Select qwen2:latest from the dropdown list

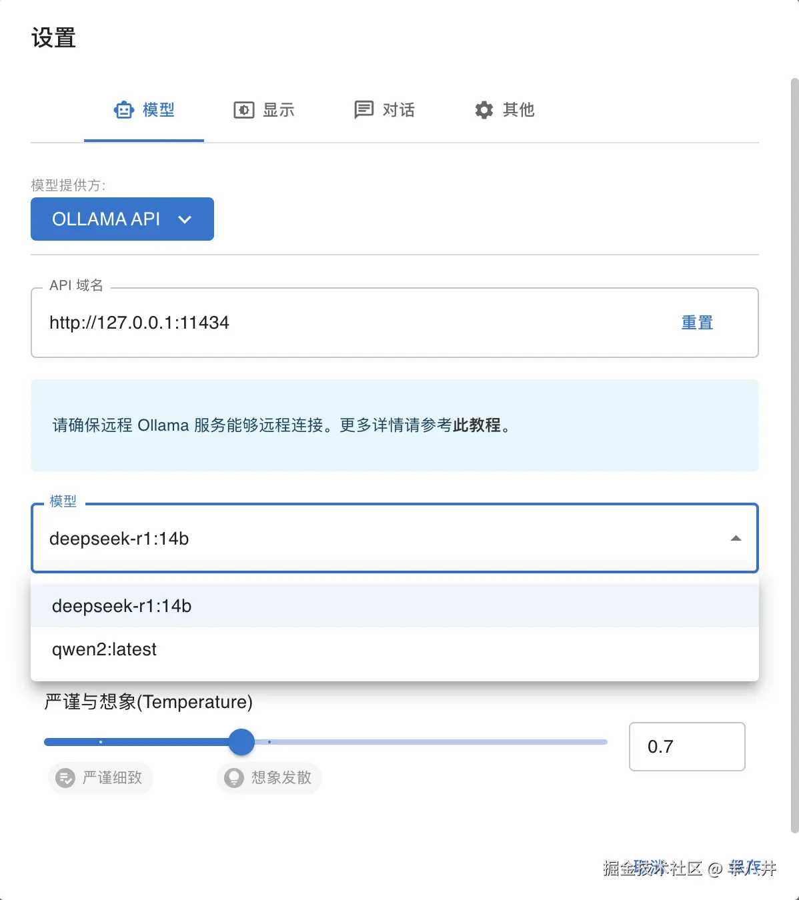pos(395,649)
